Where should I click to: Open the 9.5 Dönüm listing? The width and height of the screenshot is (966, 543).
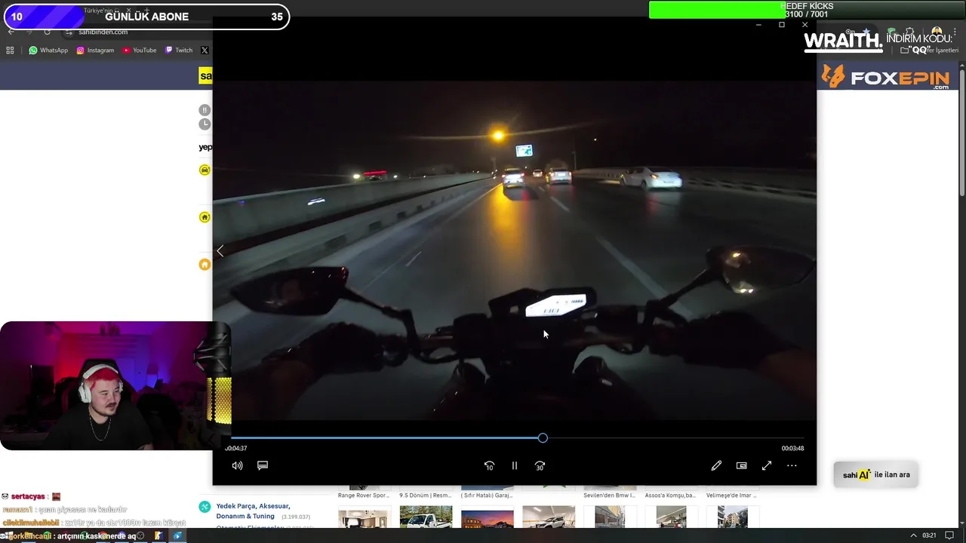tap(426, 495)
